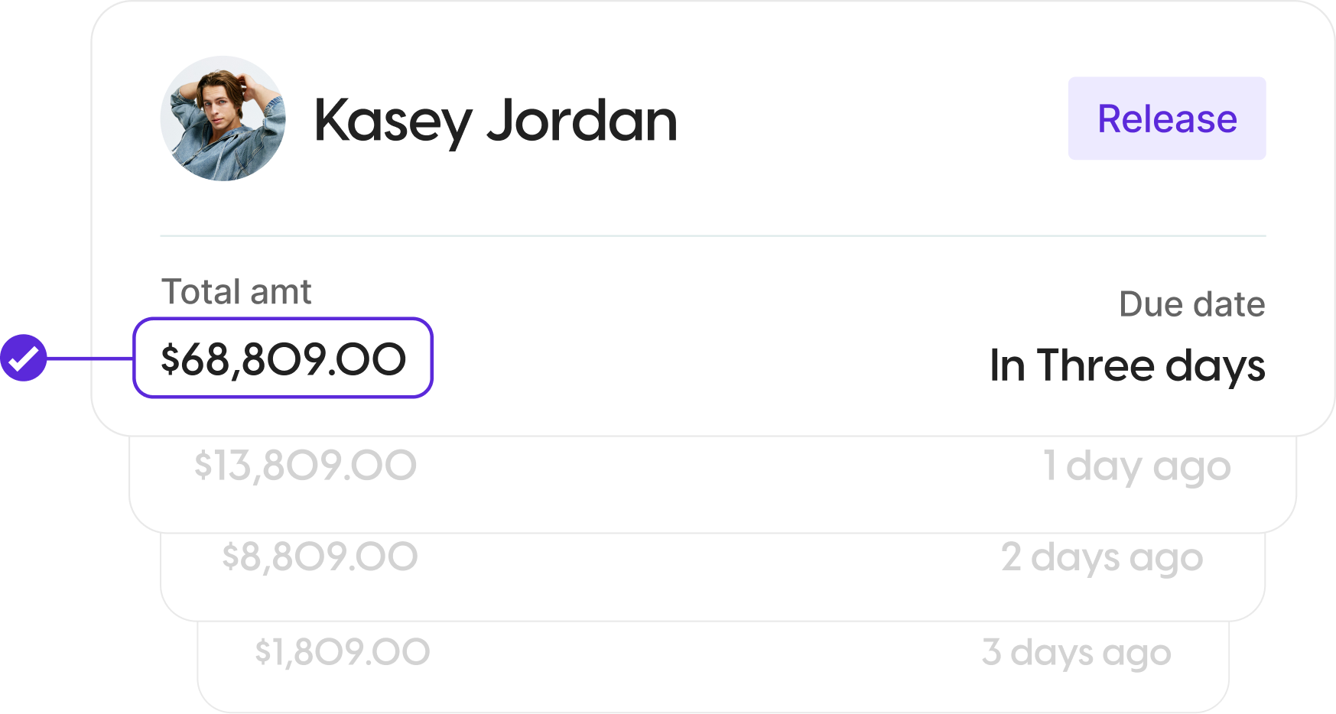Click the 3 days ago timestamp

(x=1077, y=654)
